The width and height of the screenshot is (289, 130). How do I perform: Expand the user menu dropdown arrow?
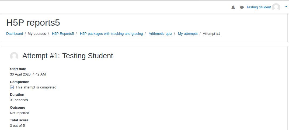click(286, 7)
